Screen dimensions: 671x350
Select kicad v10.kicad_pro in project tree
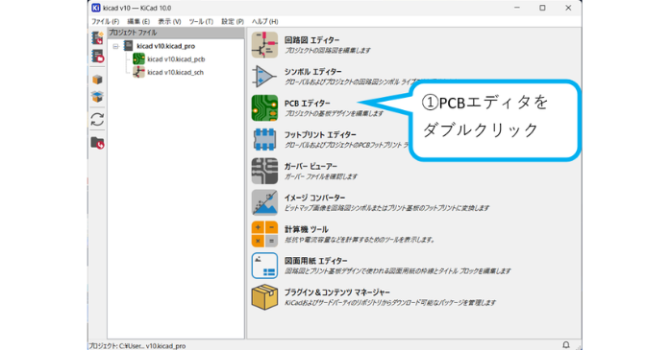[x=165, y=46]
